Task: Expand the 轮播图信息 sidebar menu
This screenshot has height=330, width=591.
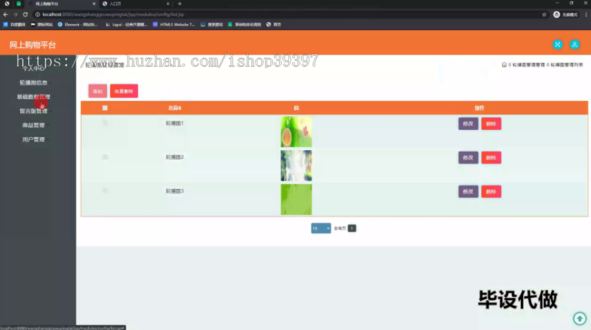Action: coord(35,83)
